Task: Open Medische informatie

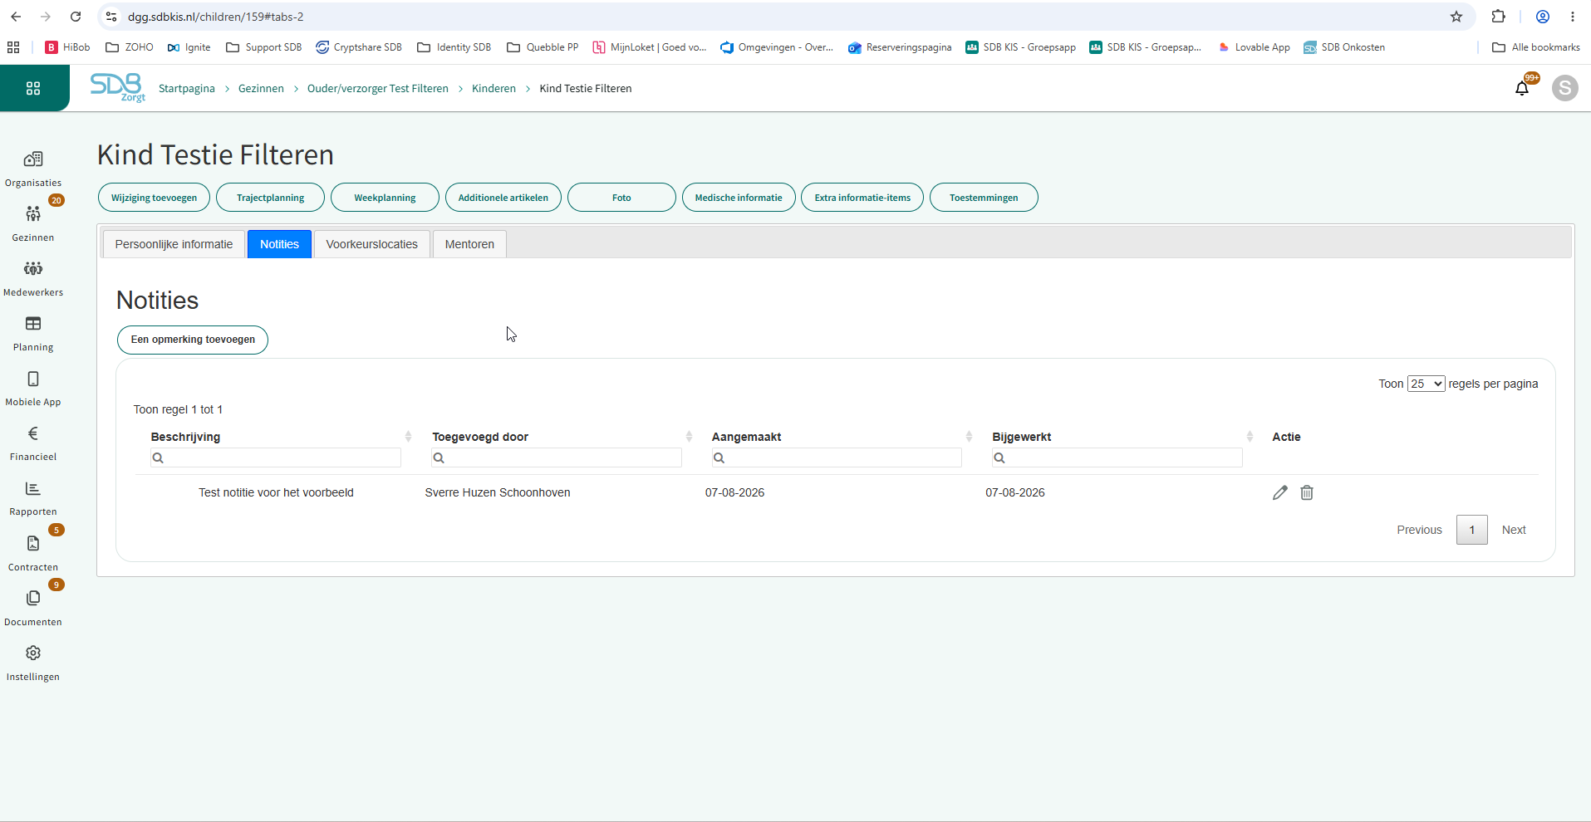Action: (739, 198)
